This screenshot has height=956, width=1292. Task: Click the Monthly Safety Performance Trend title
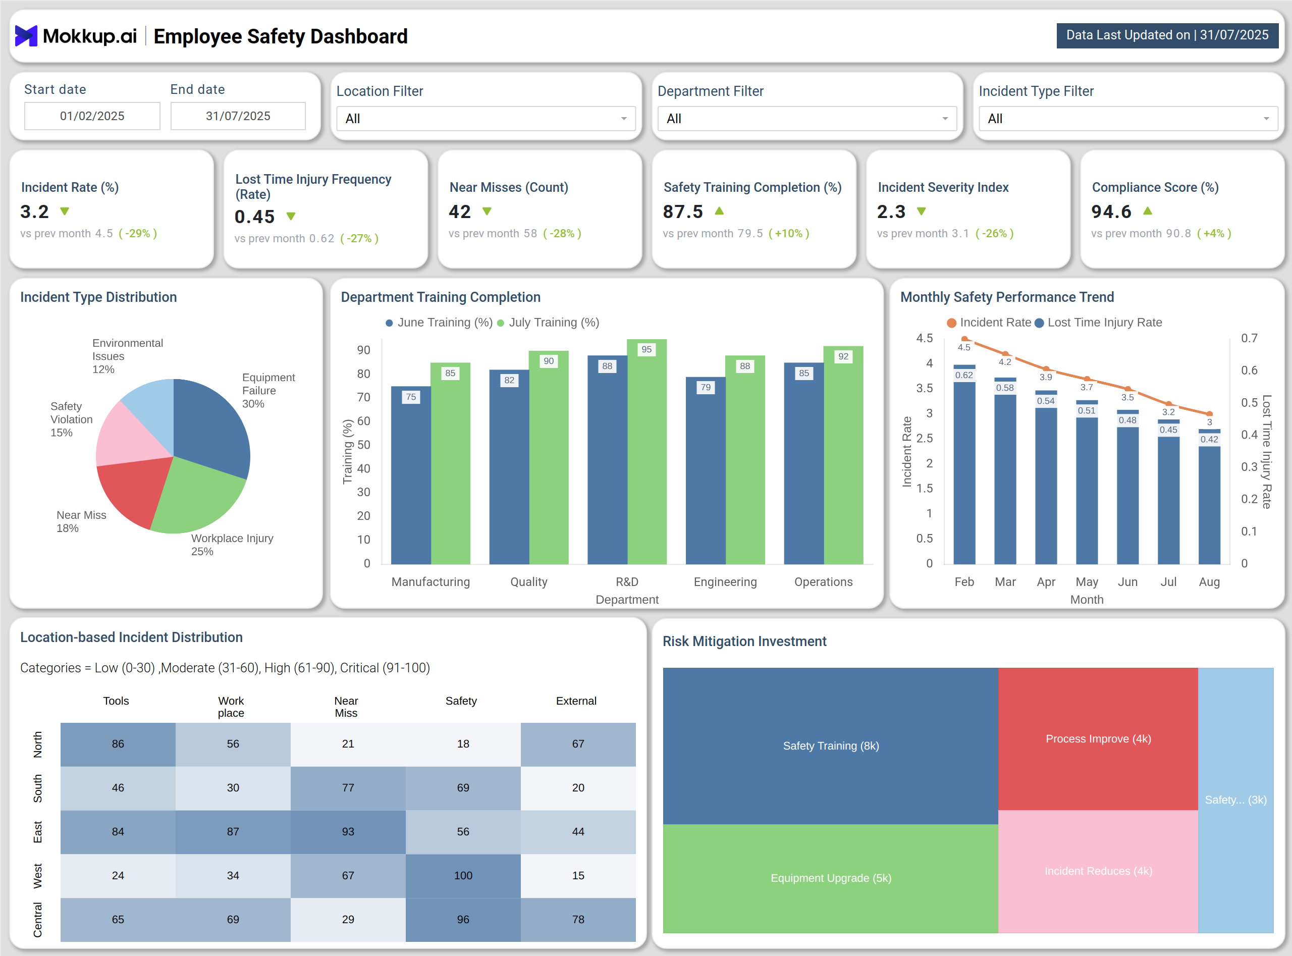1007,297
